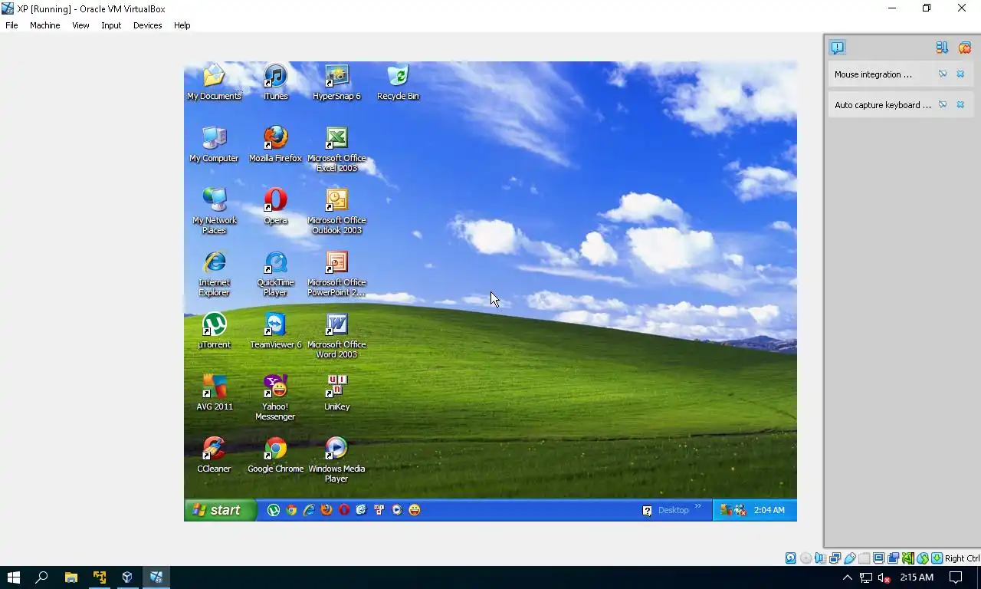Open host File Explorer taskbar icon
This screenshot has width=981, height=589.
pos(71,577)
